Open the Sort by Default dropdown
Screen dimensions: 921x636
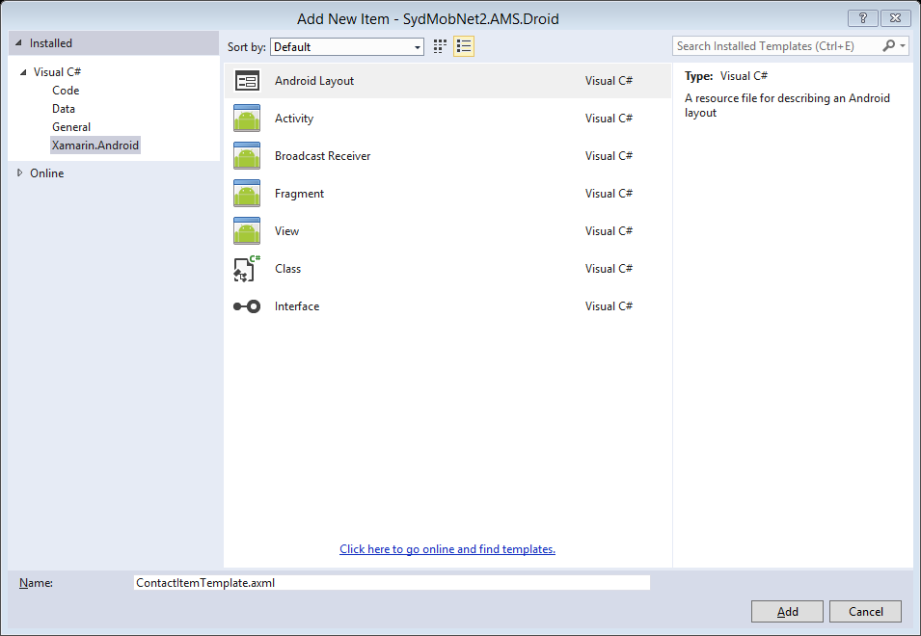coord(347,47)
